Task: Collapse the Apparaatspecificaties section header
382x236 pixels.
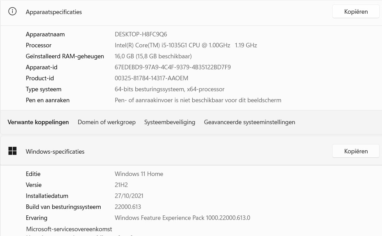Action: pos(172,12)
